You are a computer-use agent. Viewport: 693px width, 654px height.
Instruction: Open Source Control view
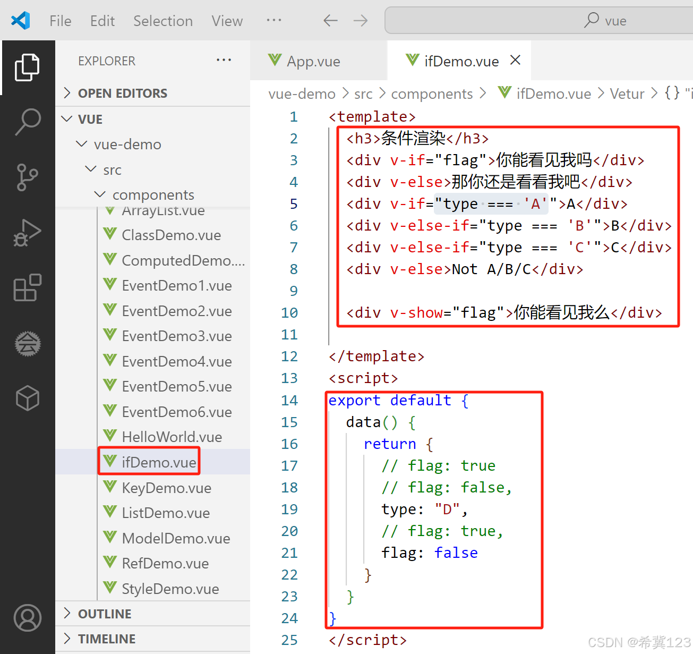click(27, 177)
